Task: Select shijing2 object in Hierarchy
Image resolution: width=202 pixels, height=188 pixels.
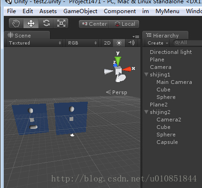Action: [x=160, y=112]
